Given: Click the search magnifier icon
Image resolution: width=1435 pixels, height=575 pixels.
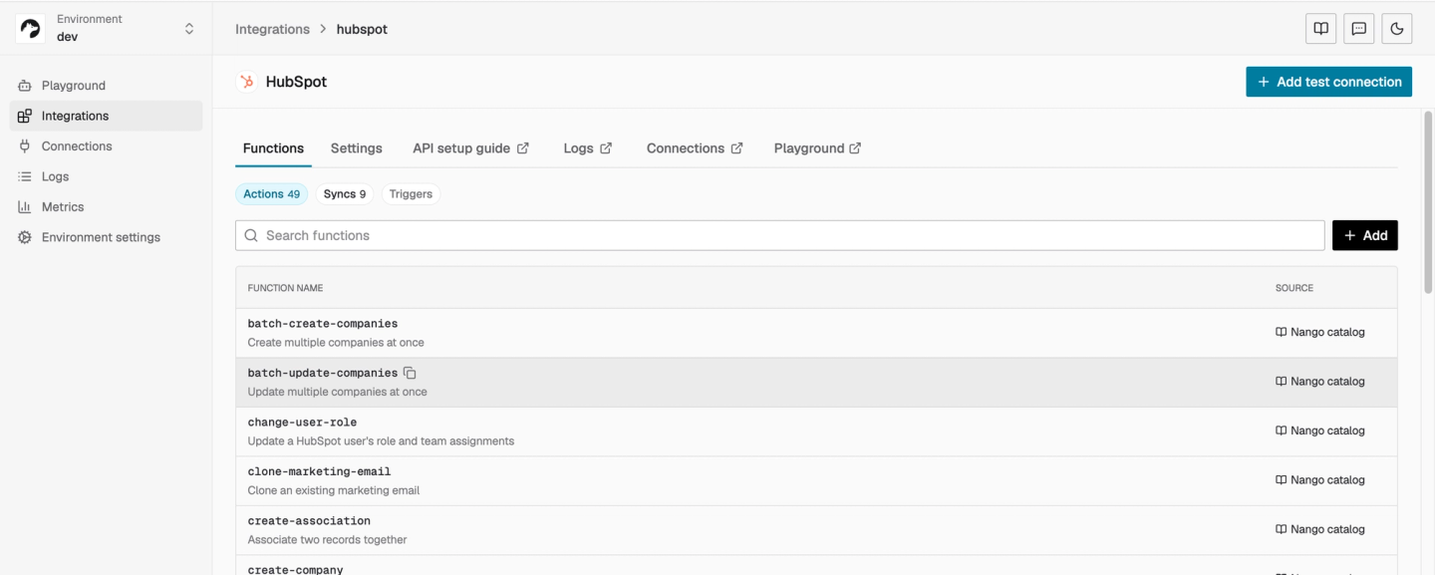Looking at the screenshot, I should point(251,235).
